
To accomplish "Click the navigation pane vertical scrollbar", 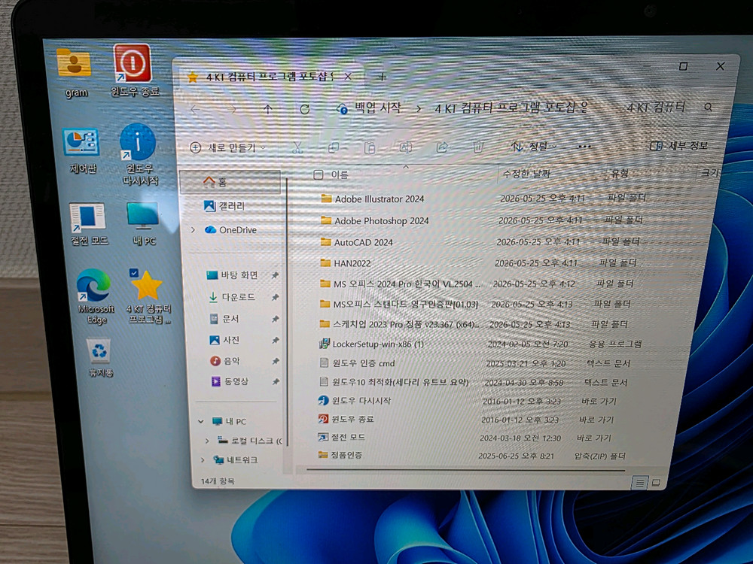I will point(287,312).
